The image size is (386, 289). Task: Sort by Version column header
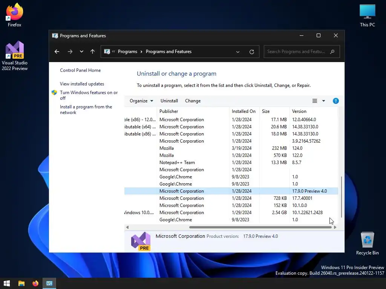point(314,111)
